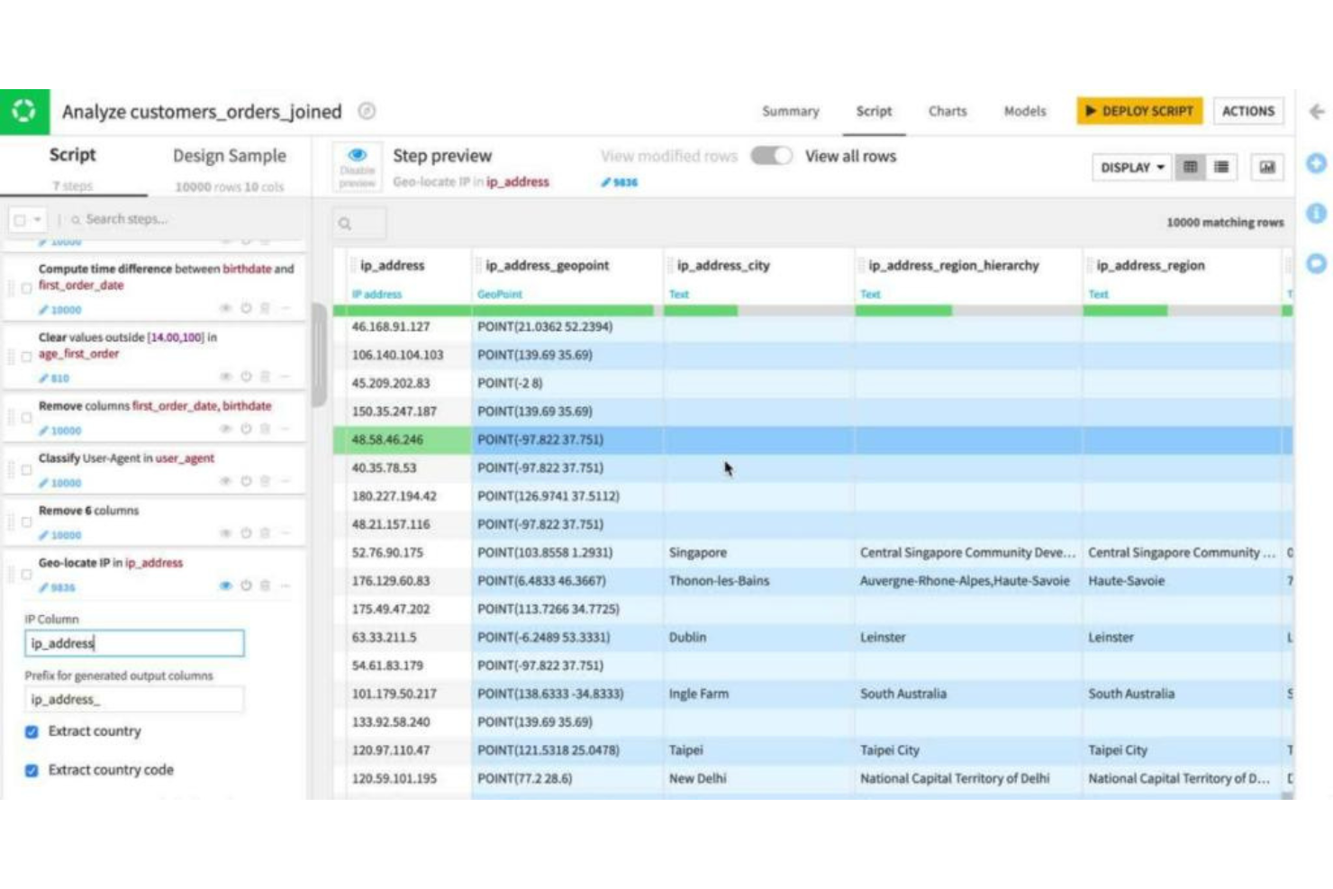Click the Dataiku logo home icon
Image resolution: width=1333 pixels, height=889 pixels.
point(24,111)
